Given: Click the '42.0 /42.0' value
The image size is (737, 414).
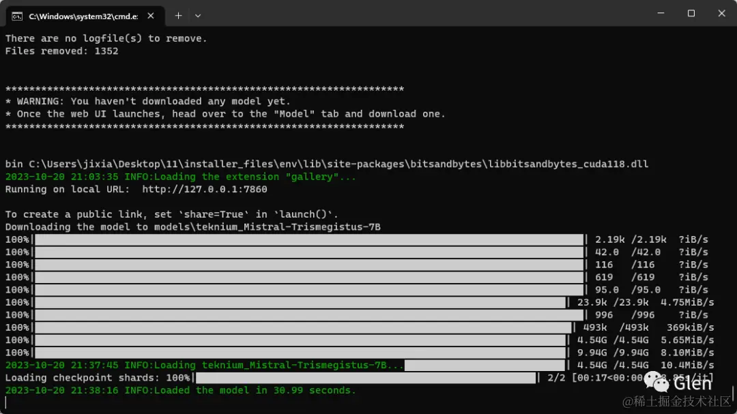Looking at the screenshot, I should (628, 252).
